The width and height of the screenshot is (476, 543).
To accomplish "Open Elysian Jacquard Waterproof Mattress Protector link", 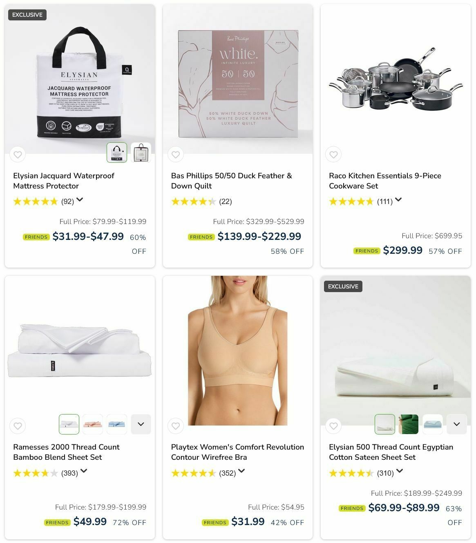I will point(64,181).
